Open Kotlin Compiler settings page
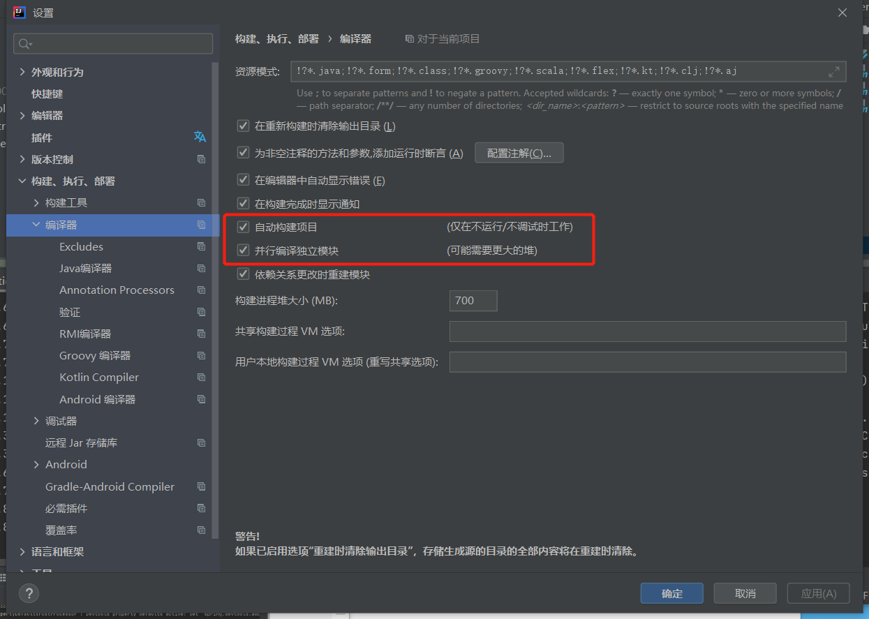This screenshot has height=619, width=869. (99, 377)
